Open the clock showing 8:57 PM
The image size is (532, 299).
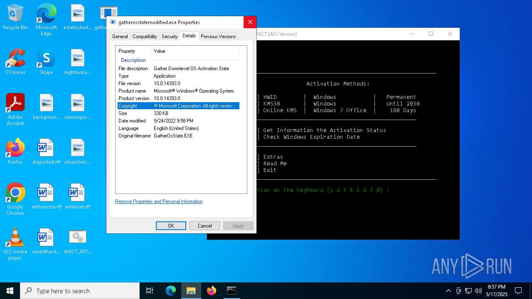(497, 291)
